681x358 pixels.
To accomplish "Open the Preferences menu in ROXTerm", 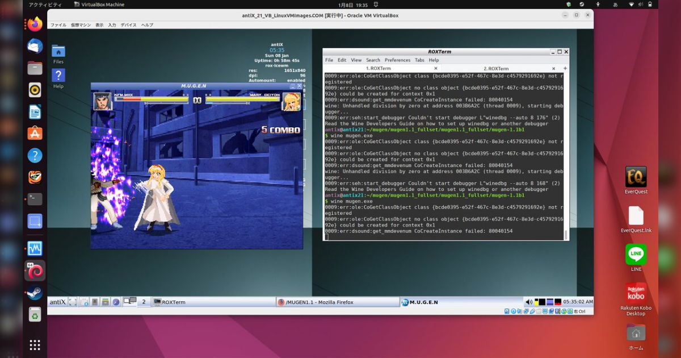I will click(397, 60).
